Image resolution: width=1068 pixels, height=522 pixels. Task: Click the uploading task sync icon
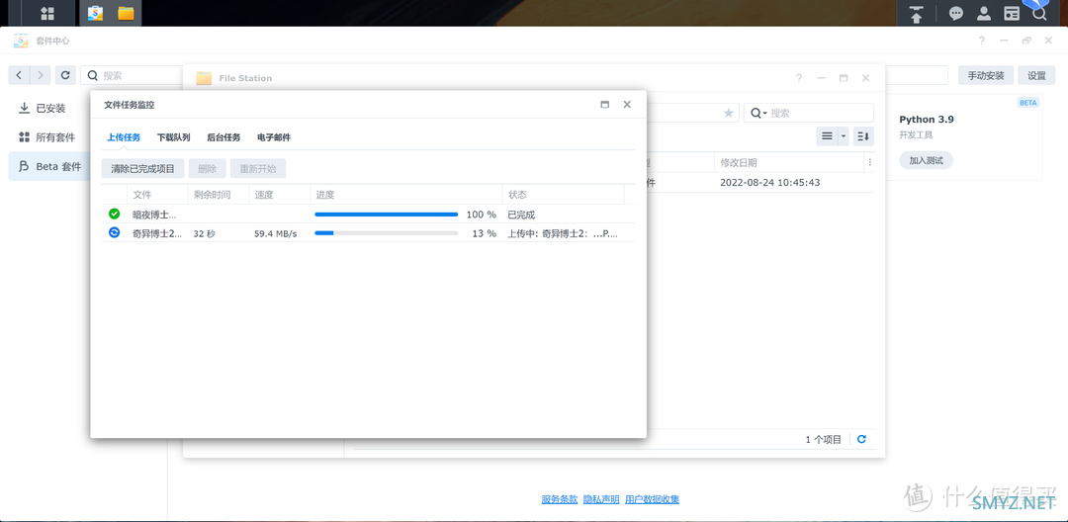pyautogui.click(x=114, y=232)
